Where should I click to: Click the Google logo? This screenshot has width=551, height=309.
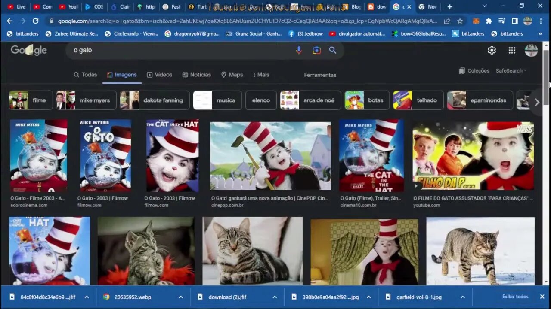click(x=29, y=50)
